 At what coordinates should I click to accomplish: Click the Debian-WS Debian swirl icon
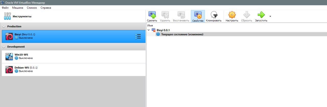(9, 70)
